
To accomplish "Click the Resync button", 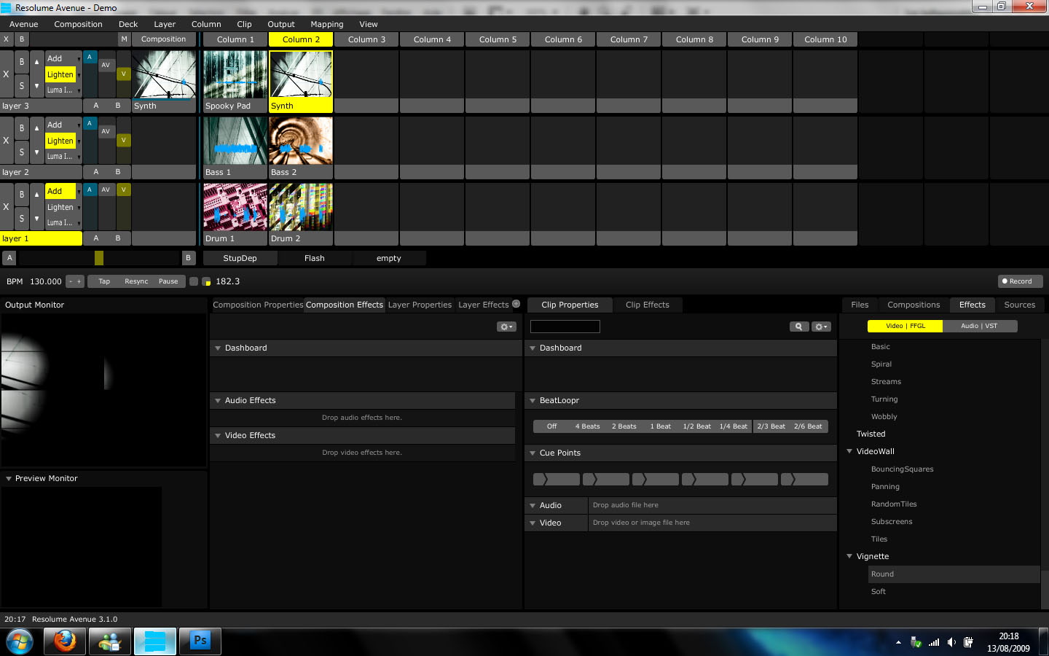I will click(x=136, y=281).
